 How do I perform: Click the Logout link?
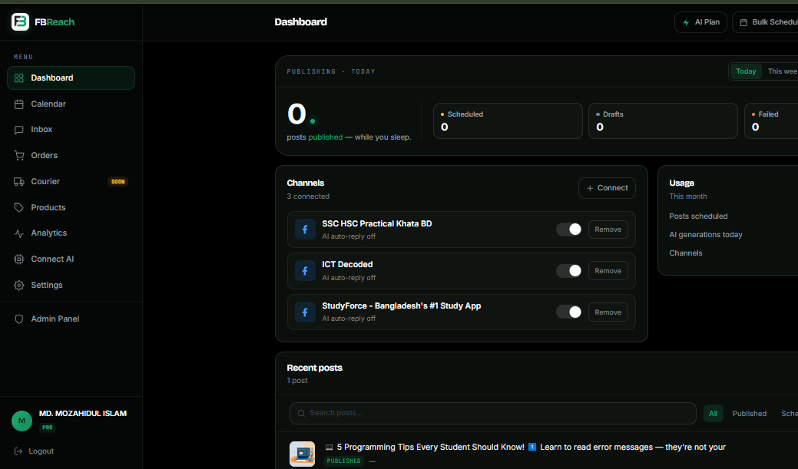34,451
